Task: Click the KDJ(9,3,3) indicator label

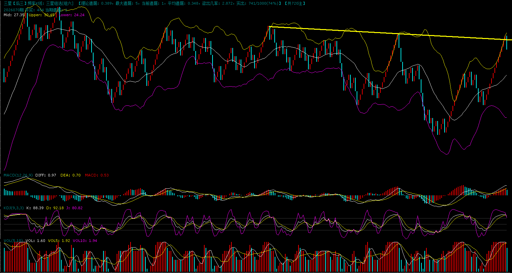Action: point(14,208)
